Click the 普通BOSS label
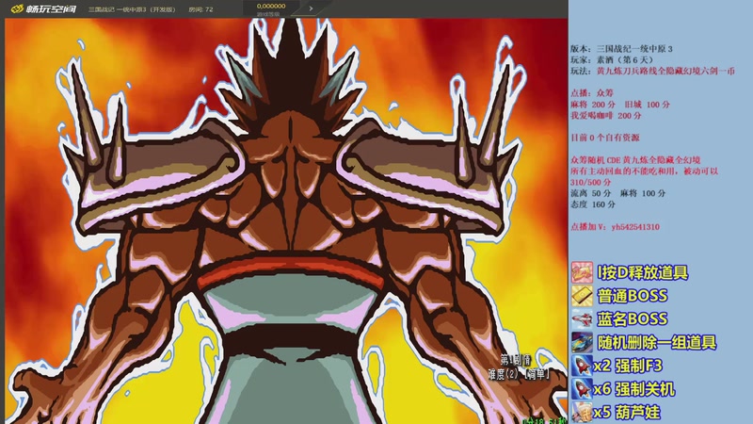Viewport: 753px width, 424px height. (632, 296)
